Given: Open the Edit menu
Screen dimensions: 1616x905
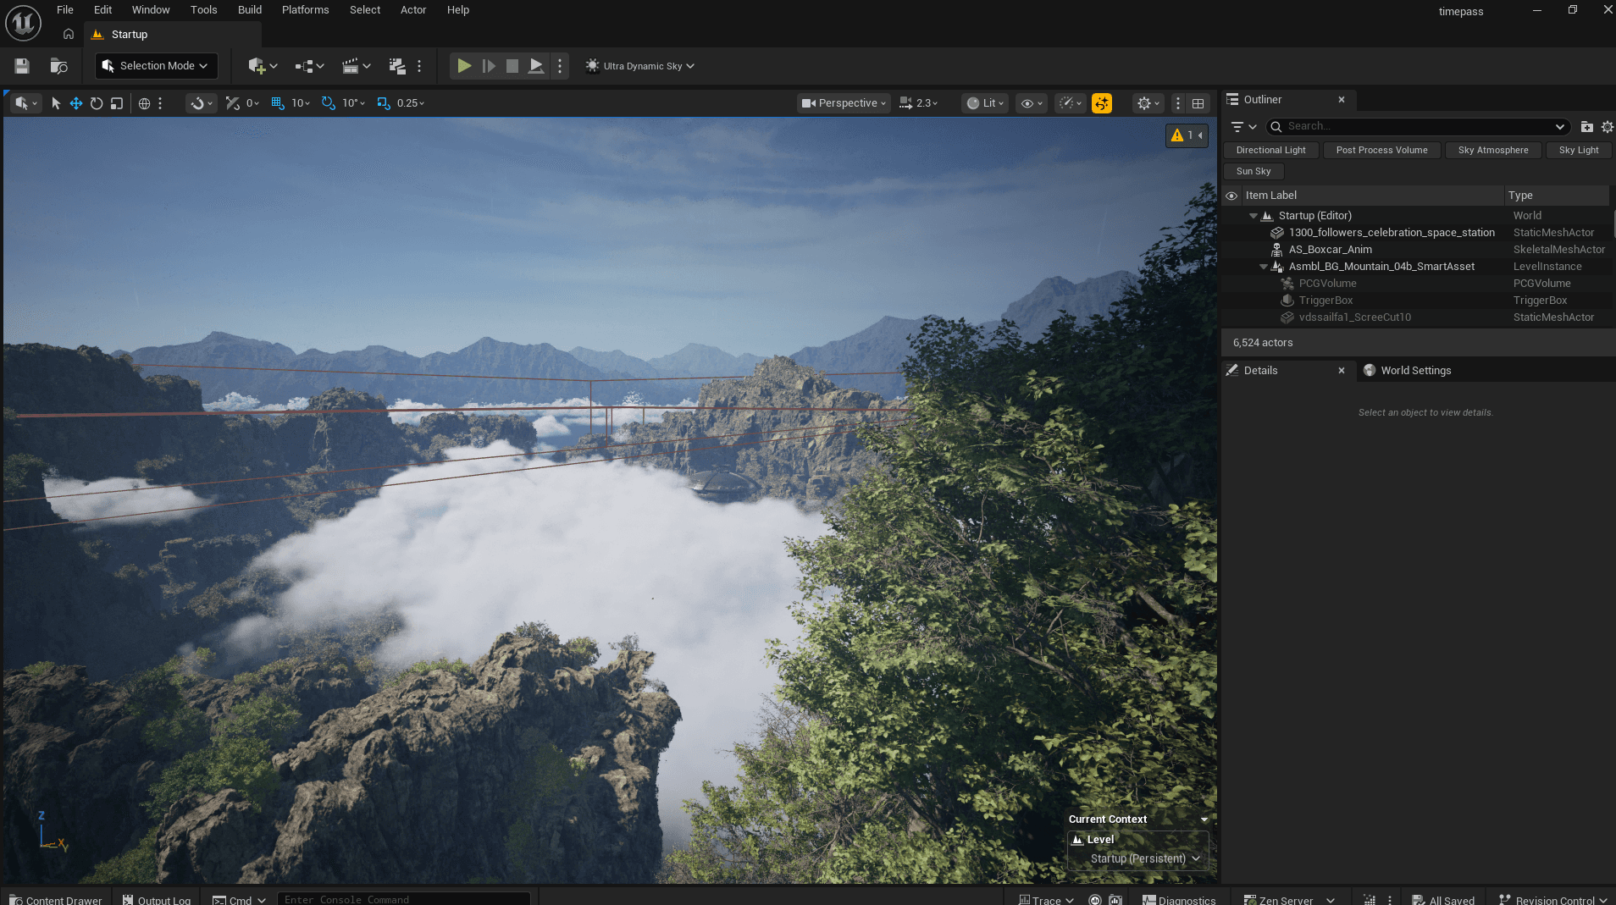Looking at the screenshot, I should point(103,10).
